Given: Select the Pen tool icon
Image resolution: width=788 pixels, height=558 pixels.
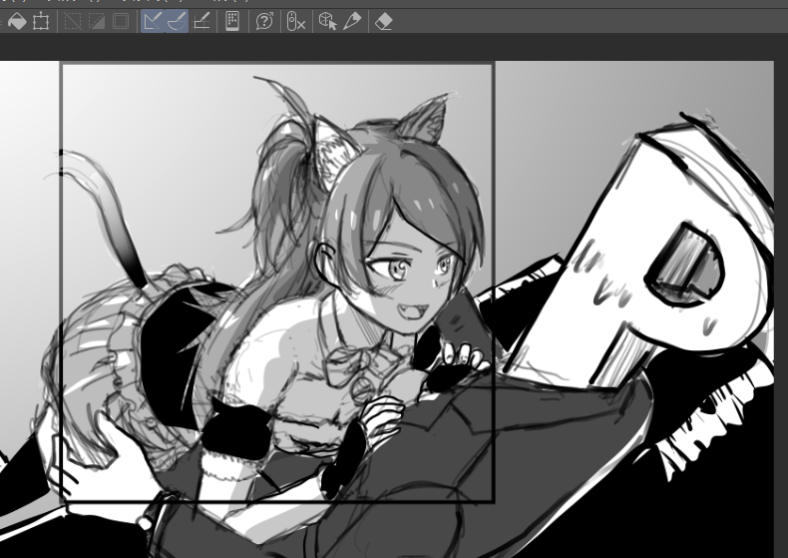Looking at the screenshot, I should [x=352, y=22].
